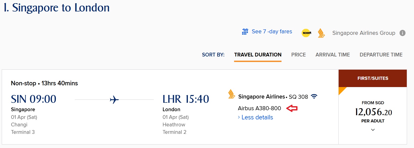Collapse flight info with Less details

257,117
